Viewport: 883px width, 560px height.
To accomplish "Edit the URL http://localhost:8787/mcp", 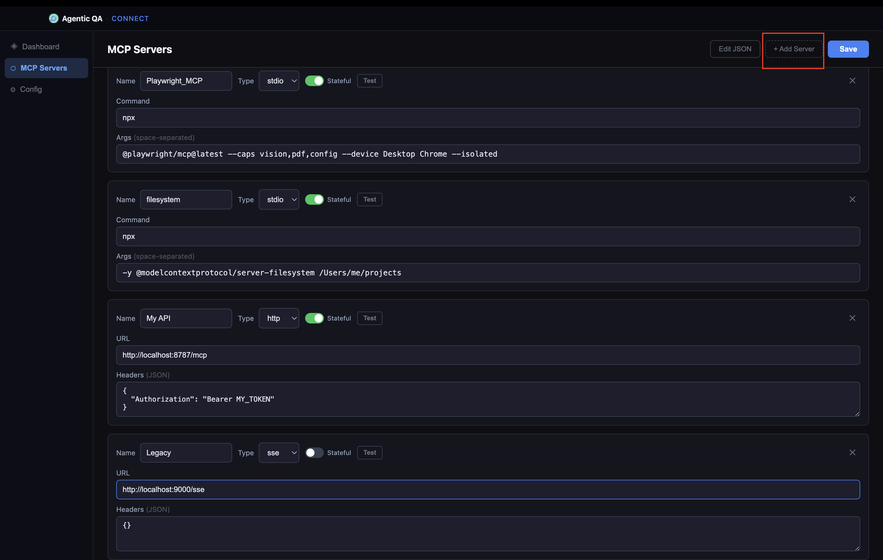I will (x=488, y=355).
